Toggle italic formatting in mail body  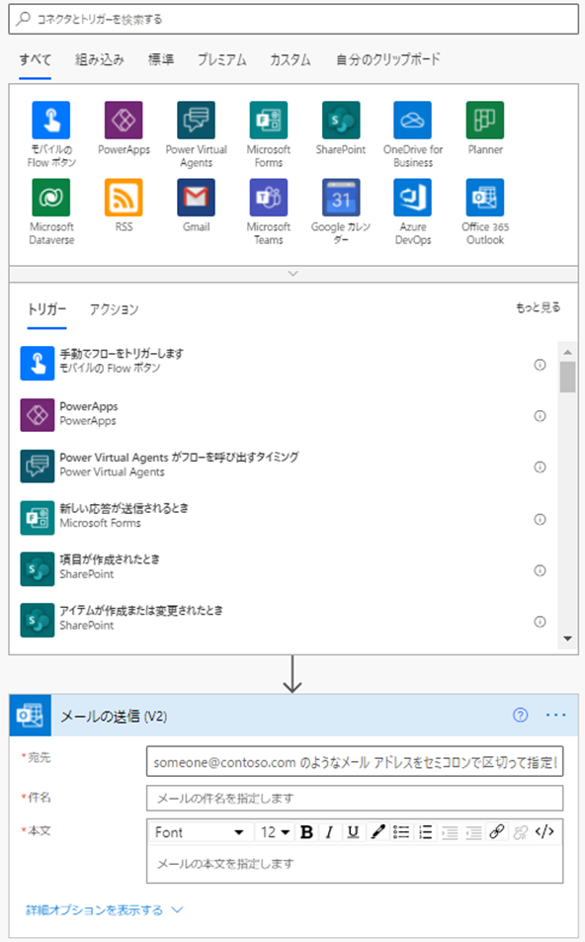[329, 832]
